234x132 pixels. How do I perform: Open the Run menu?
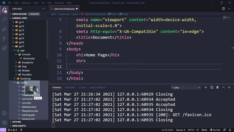click(x=50, y=3)
